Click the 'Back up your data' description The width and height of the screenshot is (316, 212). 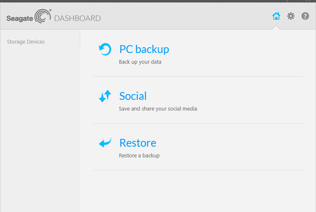(x=140, y=62)
